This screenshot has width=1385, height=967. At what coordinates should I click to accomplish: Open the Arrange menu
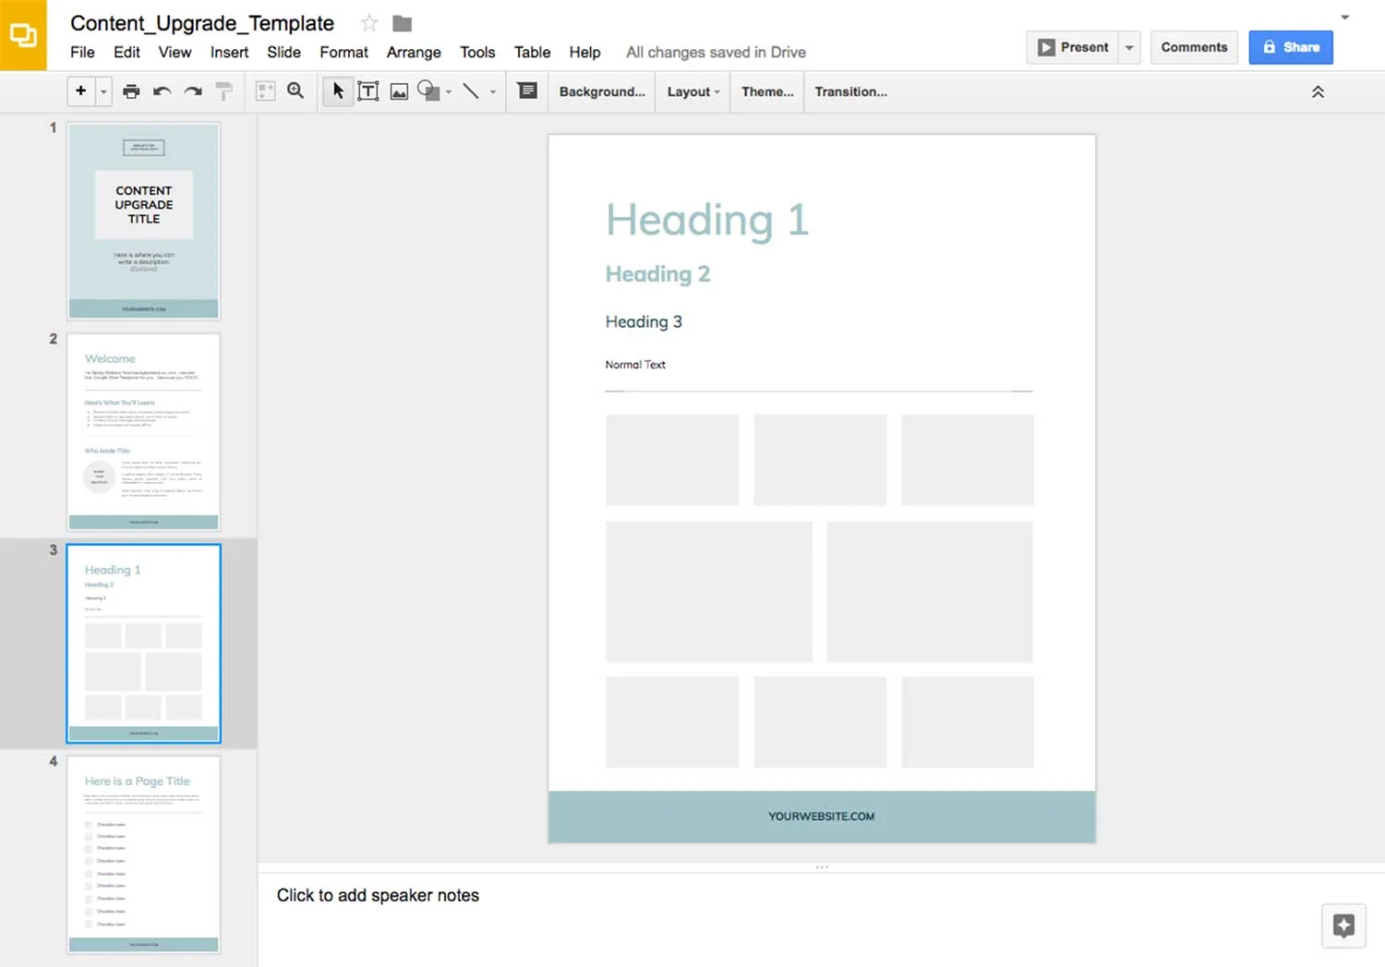pos(414,53)
